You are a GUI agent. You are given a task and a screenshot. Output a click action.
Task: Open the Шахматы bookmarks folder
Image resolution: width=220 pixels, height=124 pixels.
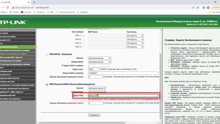(x=82, y=12)
